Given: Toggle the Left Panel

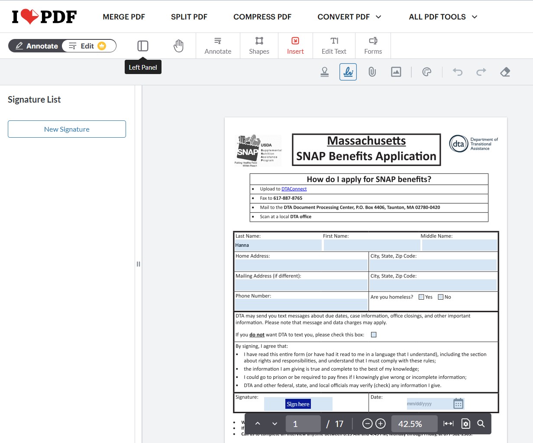Looking at the screenshot, I should coord(143,45).
